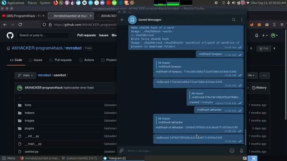Screen dimensions: 287x161
Task: Click the padlock site security icon
Action: pyautogui.click(x=50, y=25)
